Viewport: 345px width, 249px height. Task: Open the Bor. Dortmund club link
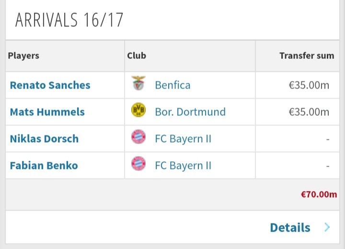(190, 112)
